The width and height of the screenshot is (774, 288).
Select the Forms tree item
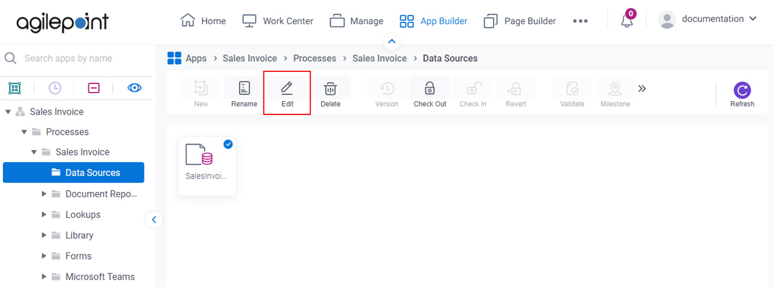click(79, 256)
